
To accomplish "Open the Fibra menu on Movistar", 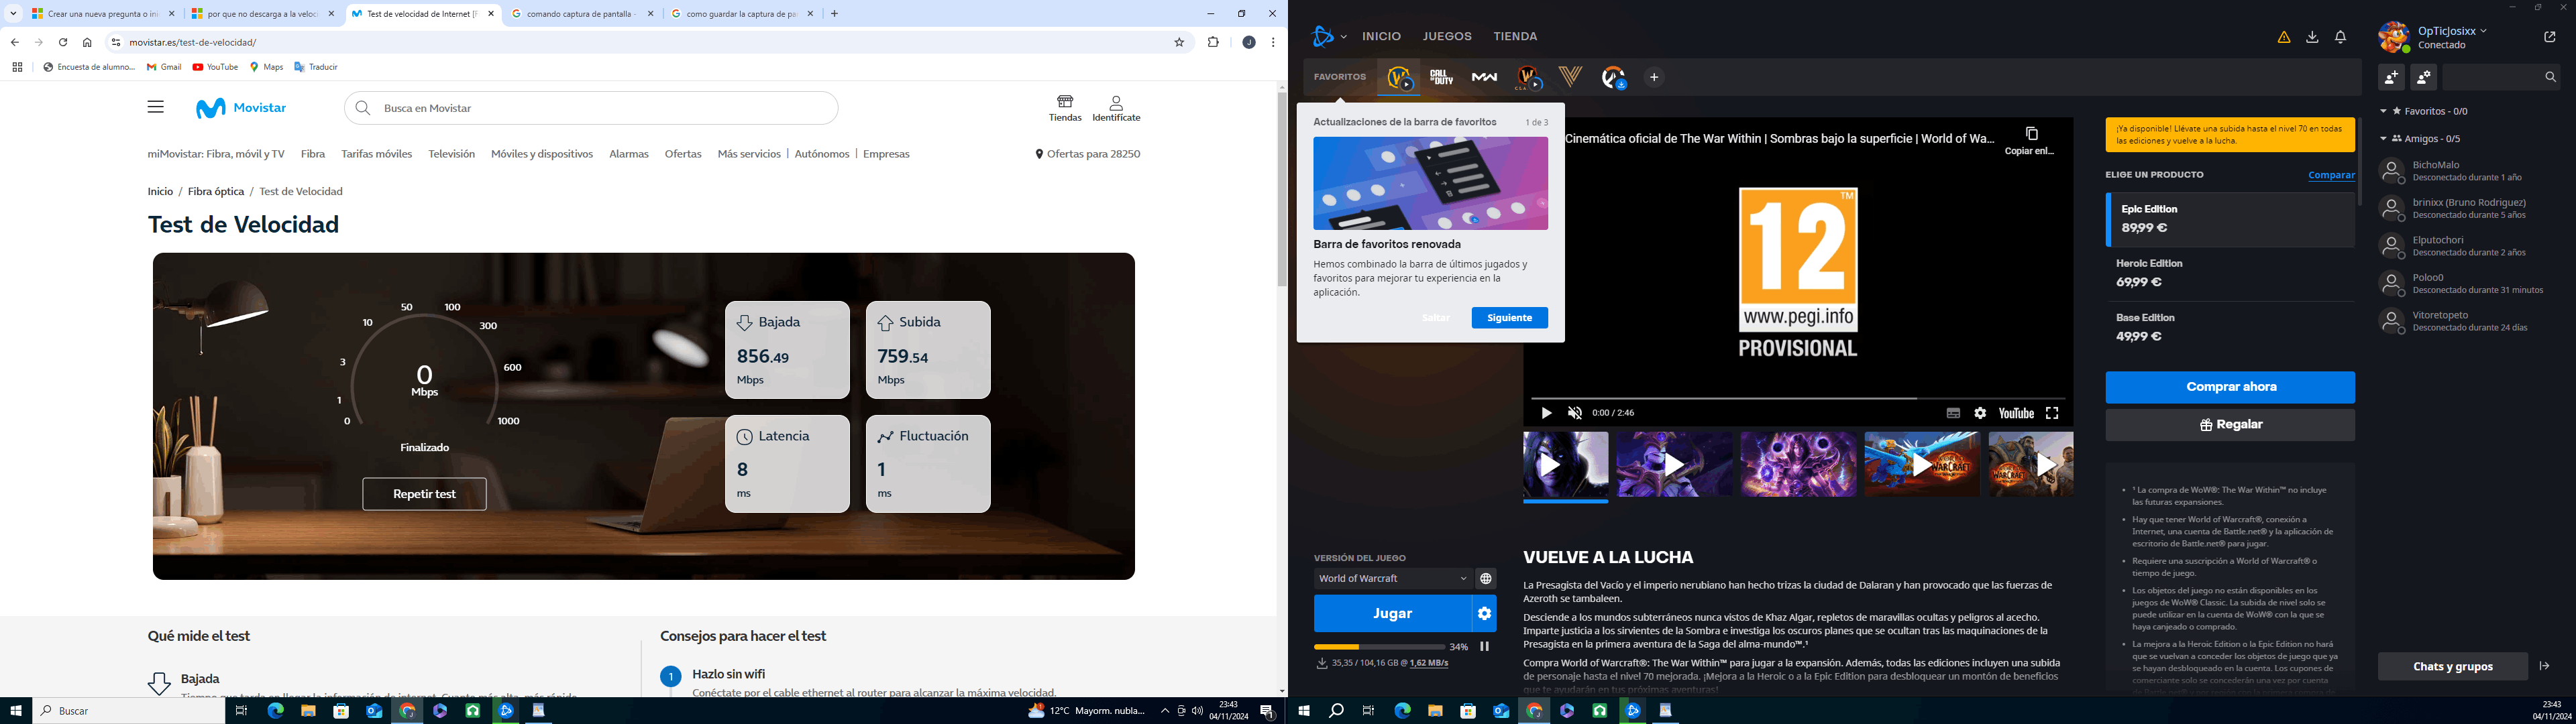I will [313, 154].
